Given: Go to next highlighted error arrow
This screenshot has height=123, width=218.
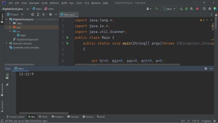Looking at the screenshot, I should [x=211, y=20].
